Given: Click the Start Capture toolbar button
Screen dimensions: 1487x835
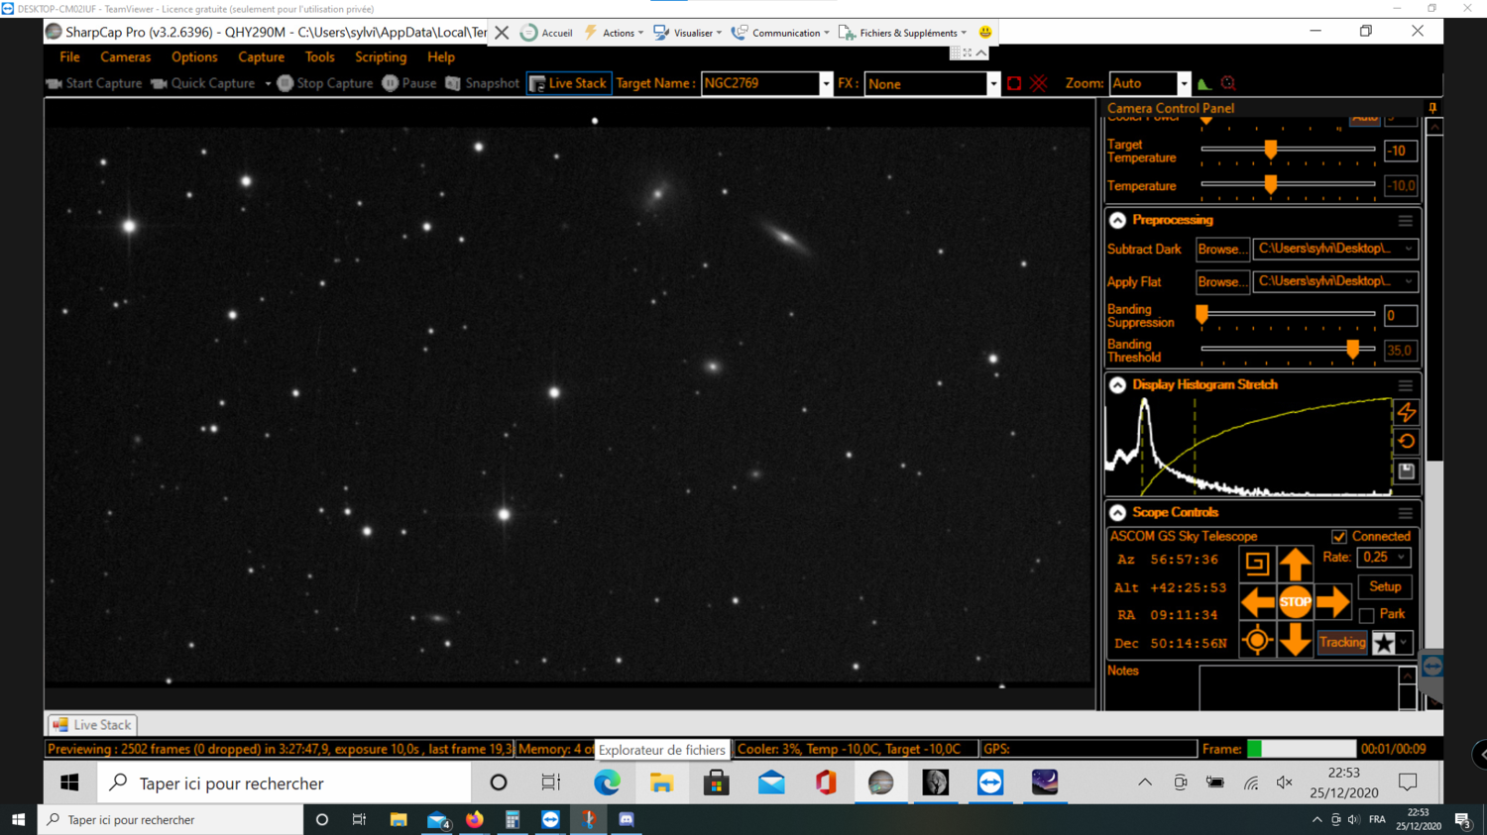Looking at the screenshot, I should 94,83.
